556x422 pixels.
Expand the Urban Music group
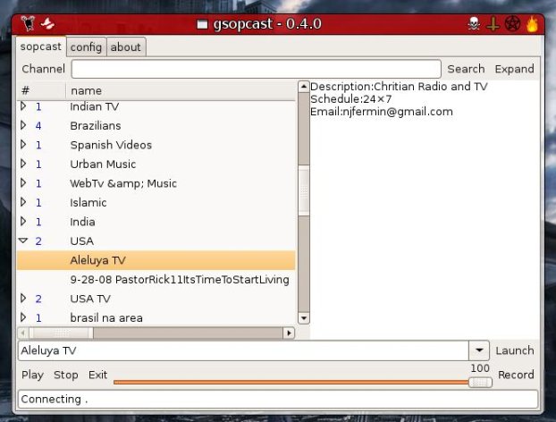coord(23,164)
